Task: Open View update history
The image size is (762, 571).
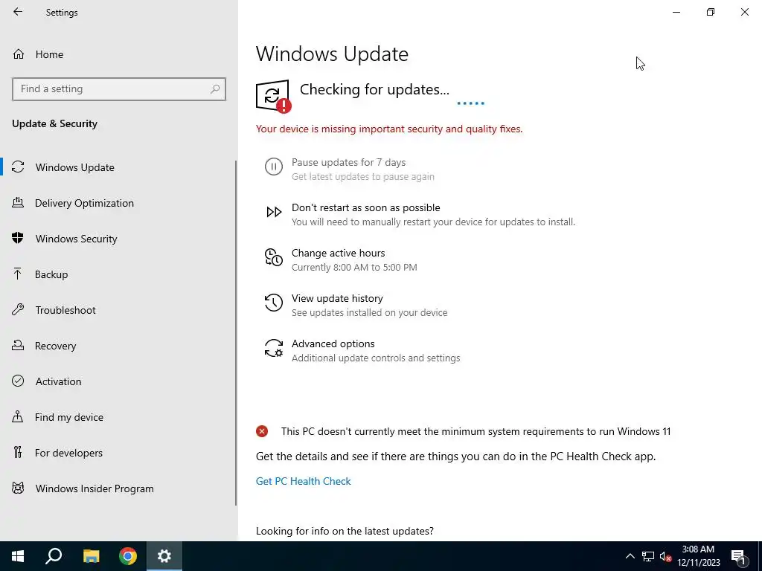Action: (x=337, y=298)
